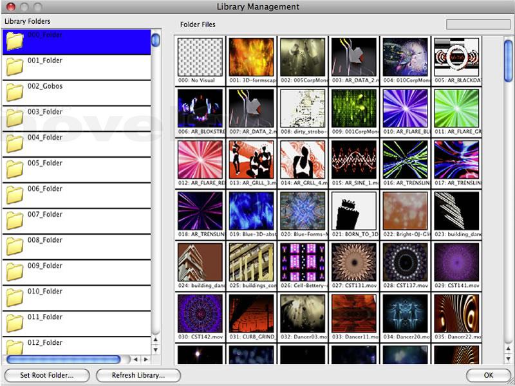Click the 005_Folder folder icon
This screenshot has height=386, width=515.
pos(14,170)
